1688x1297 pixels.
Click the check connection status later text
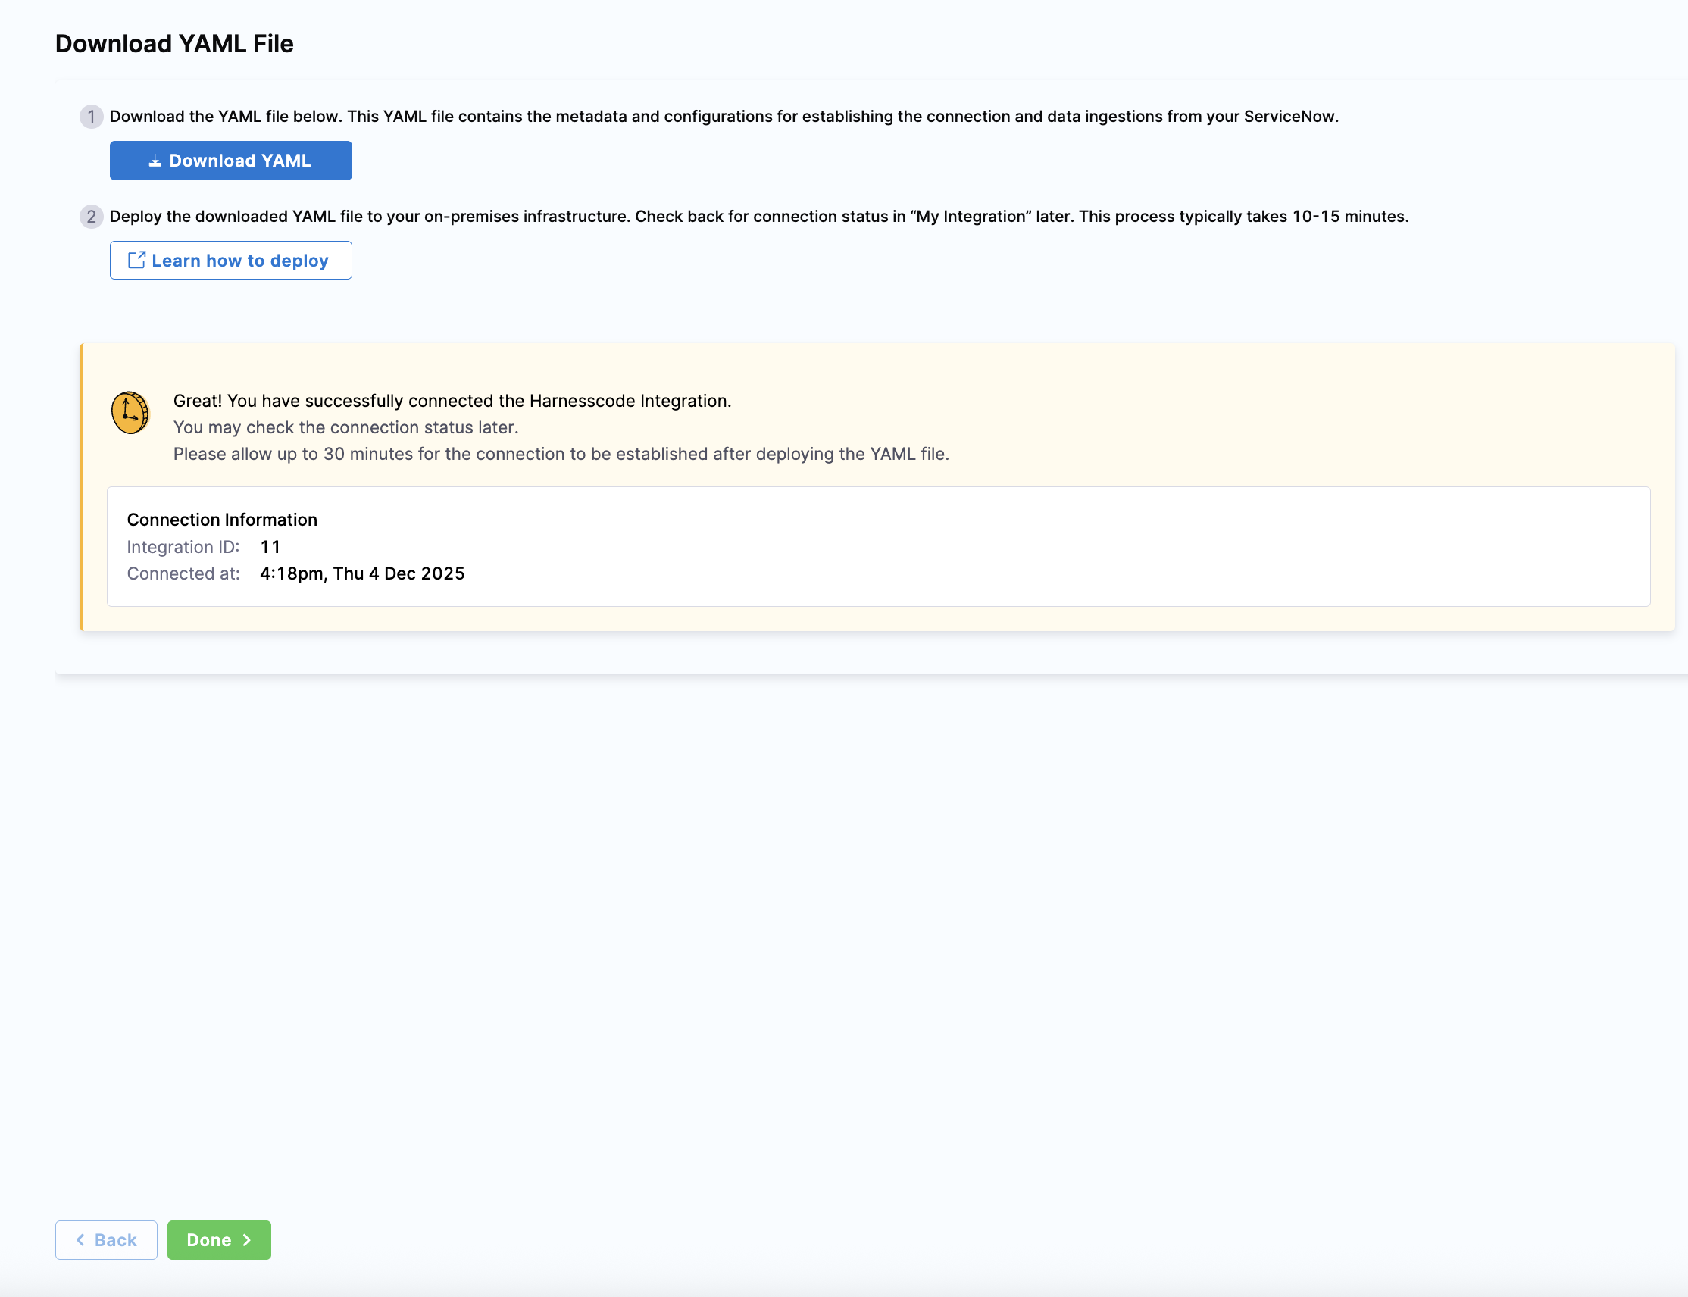345,428
